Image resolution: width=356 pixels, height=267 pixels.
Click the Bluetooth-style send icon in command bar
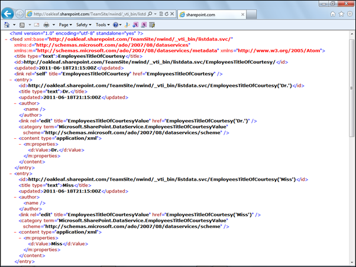tap(127, 25)
